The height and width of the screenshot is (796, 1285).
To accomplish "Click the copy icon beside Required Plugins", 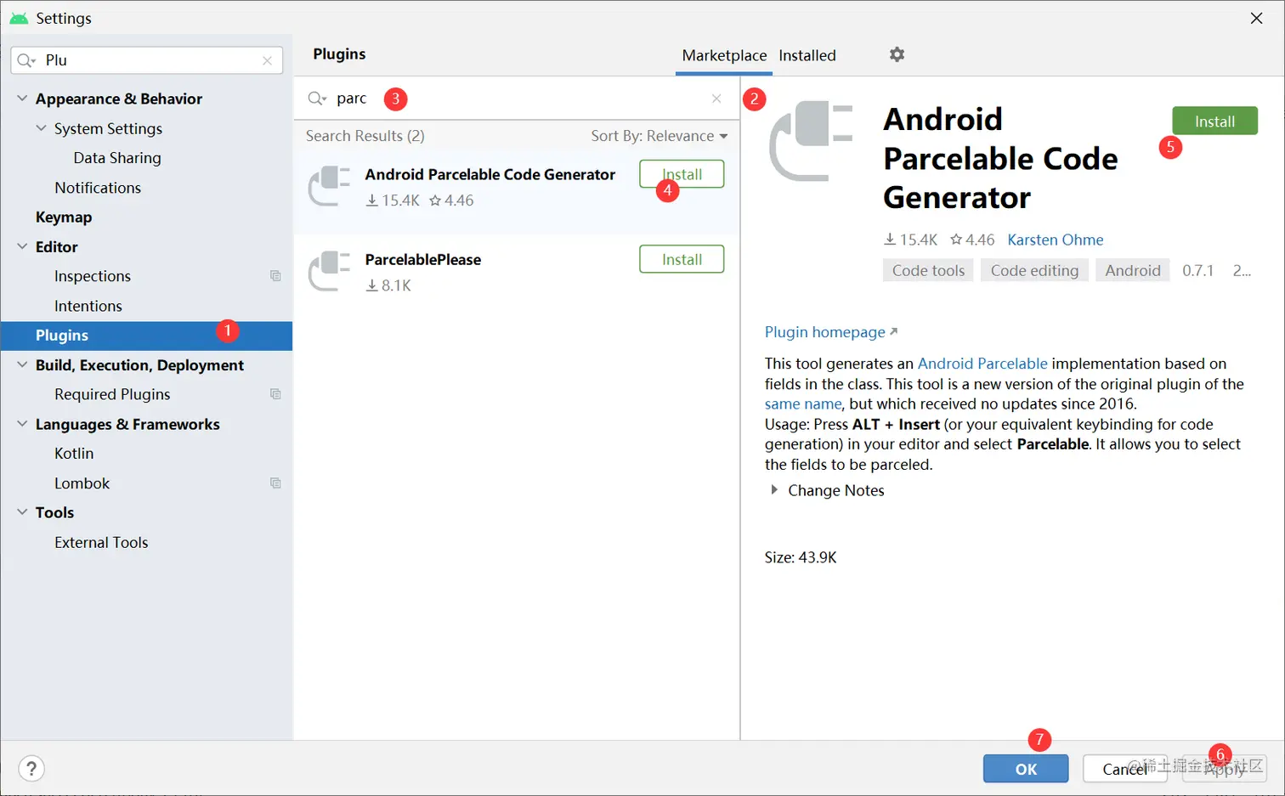I will pyautogui.click(x=275, y=394).
